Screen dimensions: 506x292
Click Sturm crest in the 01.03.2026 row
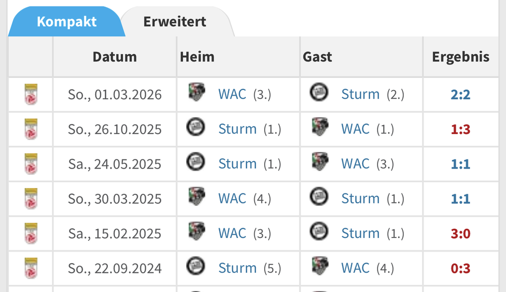coord(319,92)
